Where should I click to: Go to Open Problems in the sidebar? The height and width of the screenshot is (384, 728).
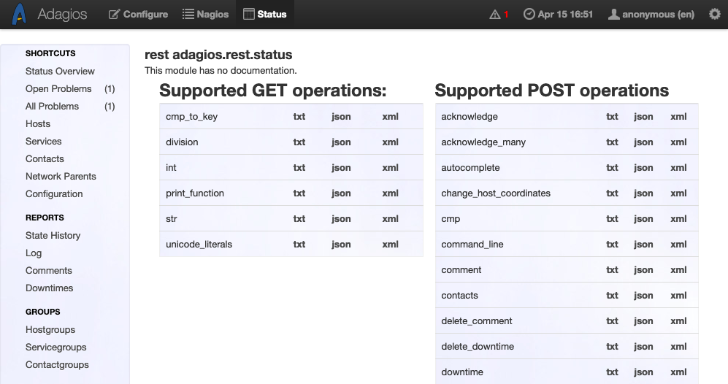(58, 89)
